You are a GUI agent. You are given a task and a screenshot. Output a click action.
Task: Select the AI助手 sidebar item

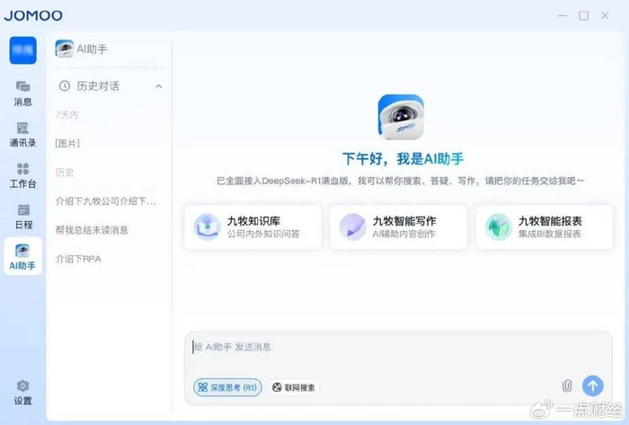click(22, 256)
